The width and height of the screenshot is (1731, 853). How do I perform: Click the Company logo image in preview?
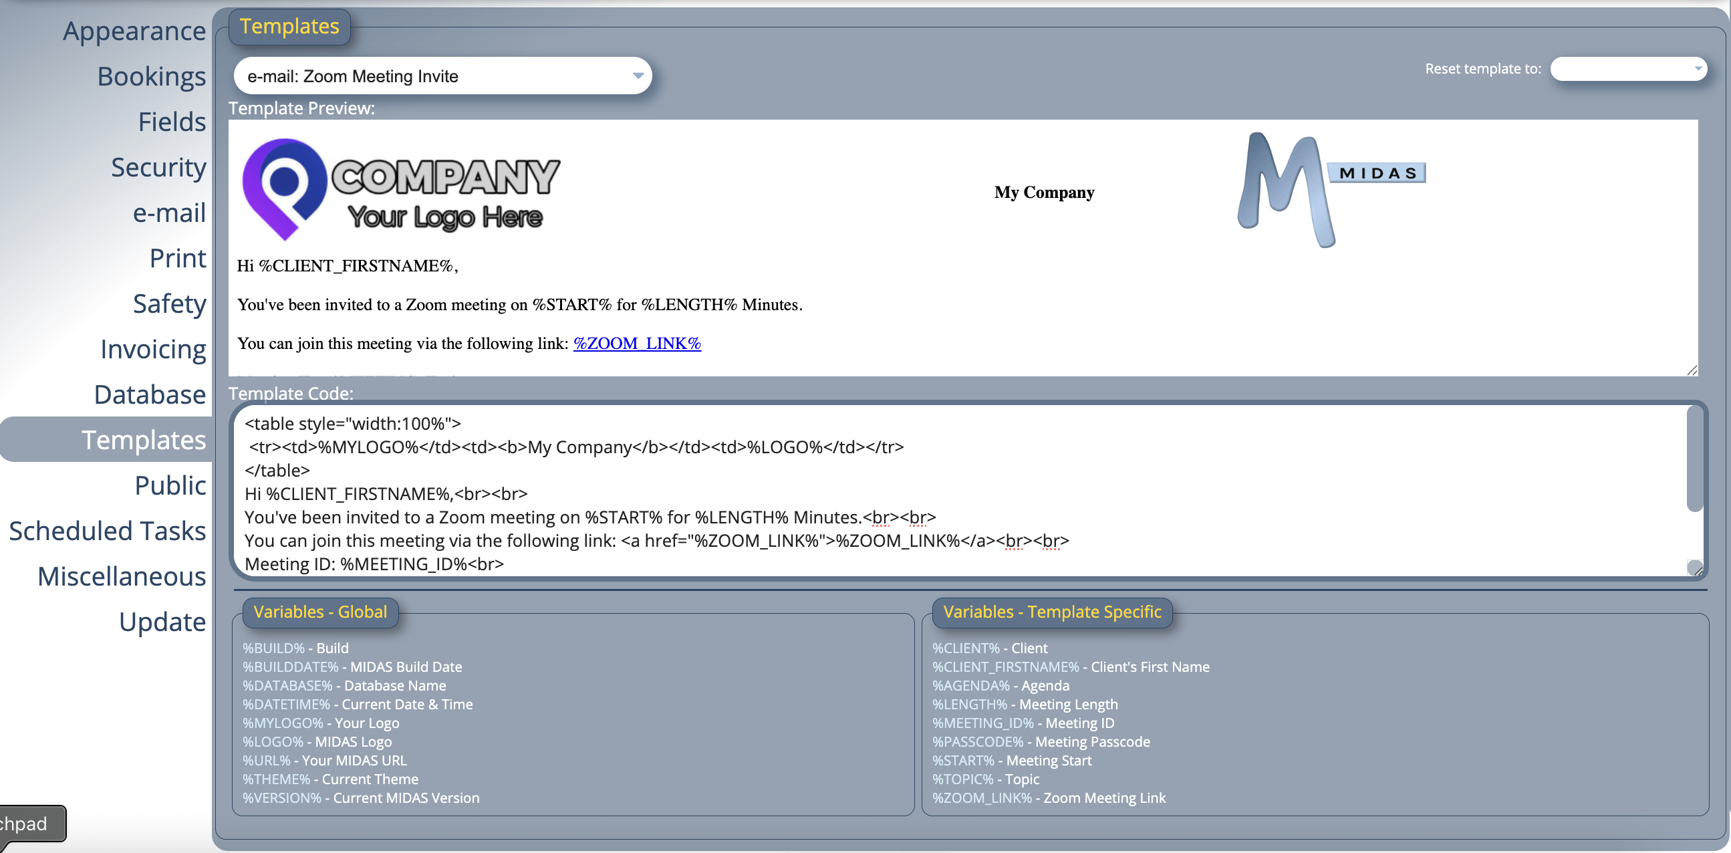(400, 189)
